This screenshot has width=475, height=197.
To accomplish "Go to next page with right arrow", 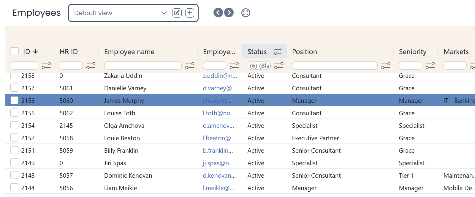I will [x=229, y=12].
